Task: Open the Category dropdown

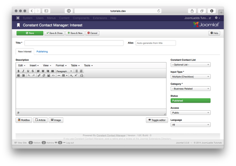Action: [190, 89]
